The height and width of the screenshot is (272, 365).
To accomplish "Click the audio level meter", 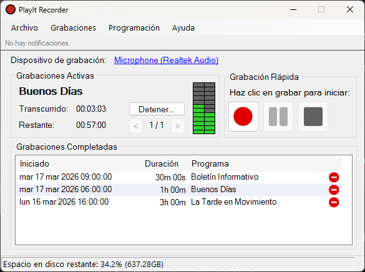I will pos(204,108).
